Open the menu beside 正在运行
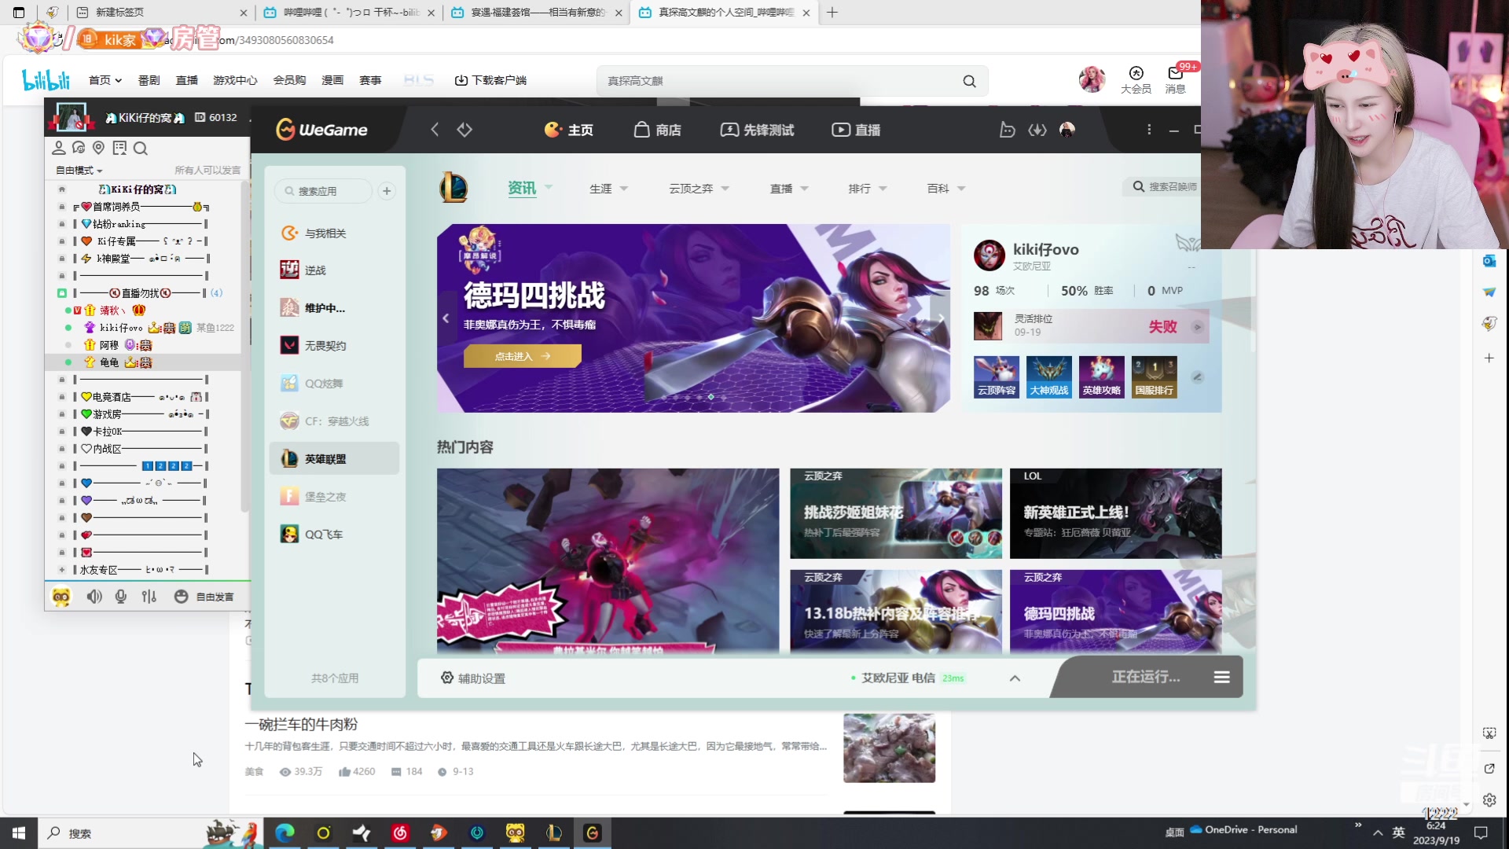This screenshot has width=1509, height=849. (x=1222, y=677)
